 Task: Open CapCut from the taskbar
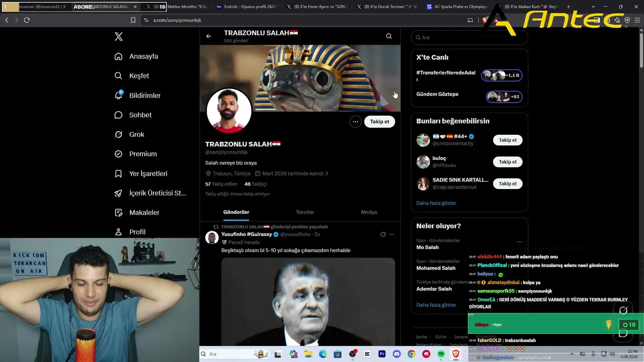pos(367,354)
